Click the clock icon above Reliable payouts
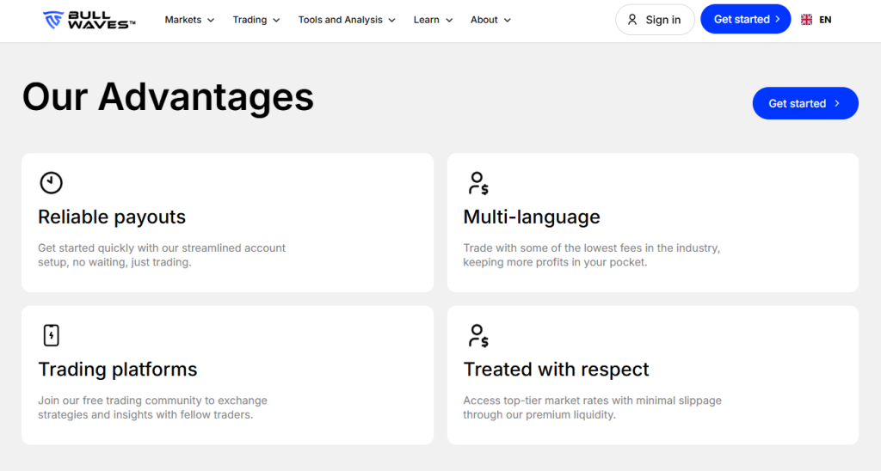 (52, 182)
